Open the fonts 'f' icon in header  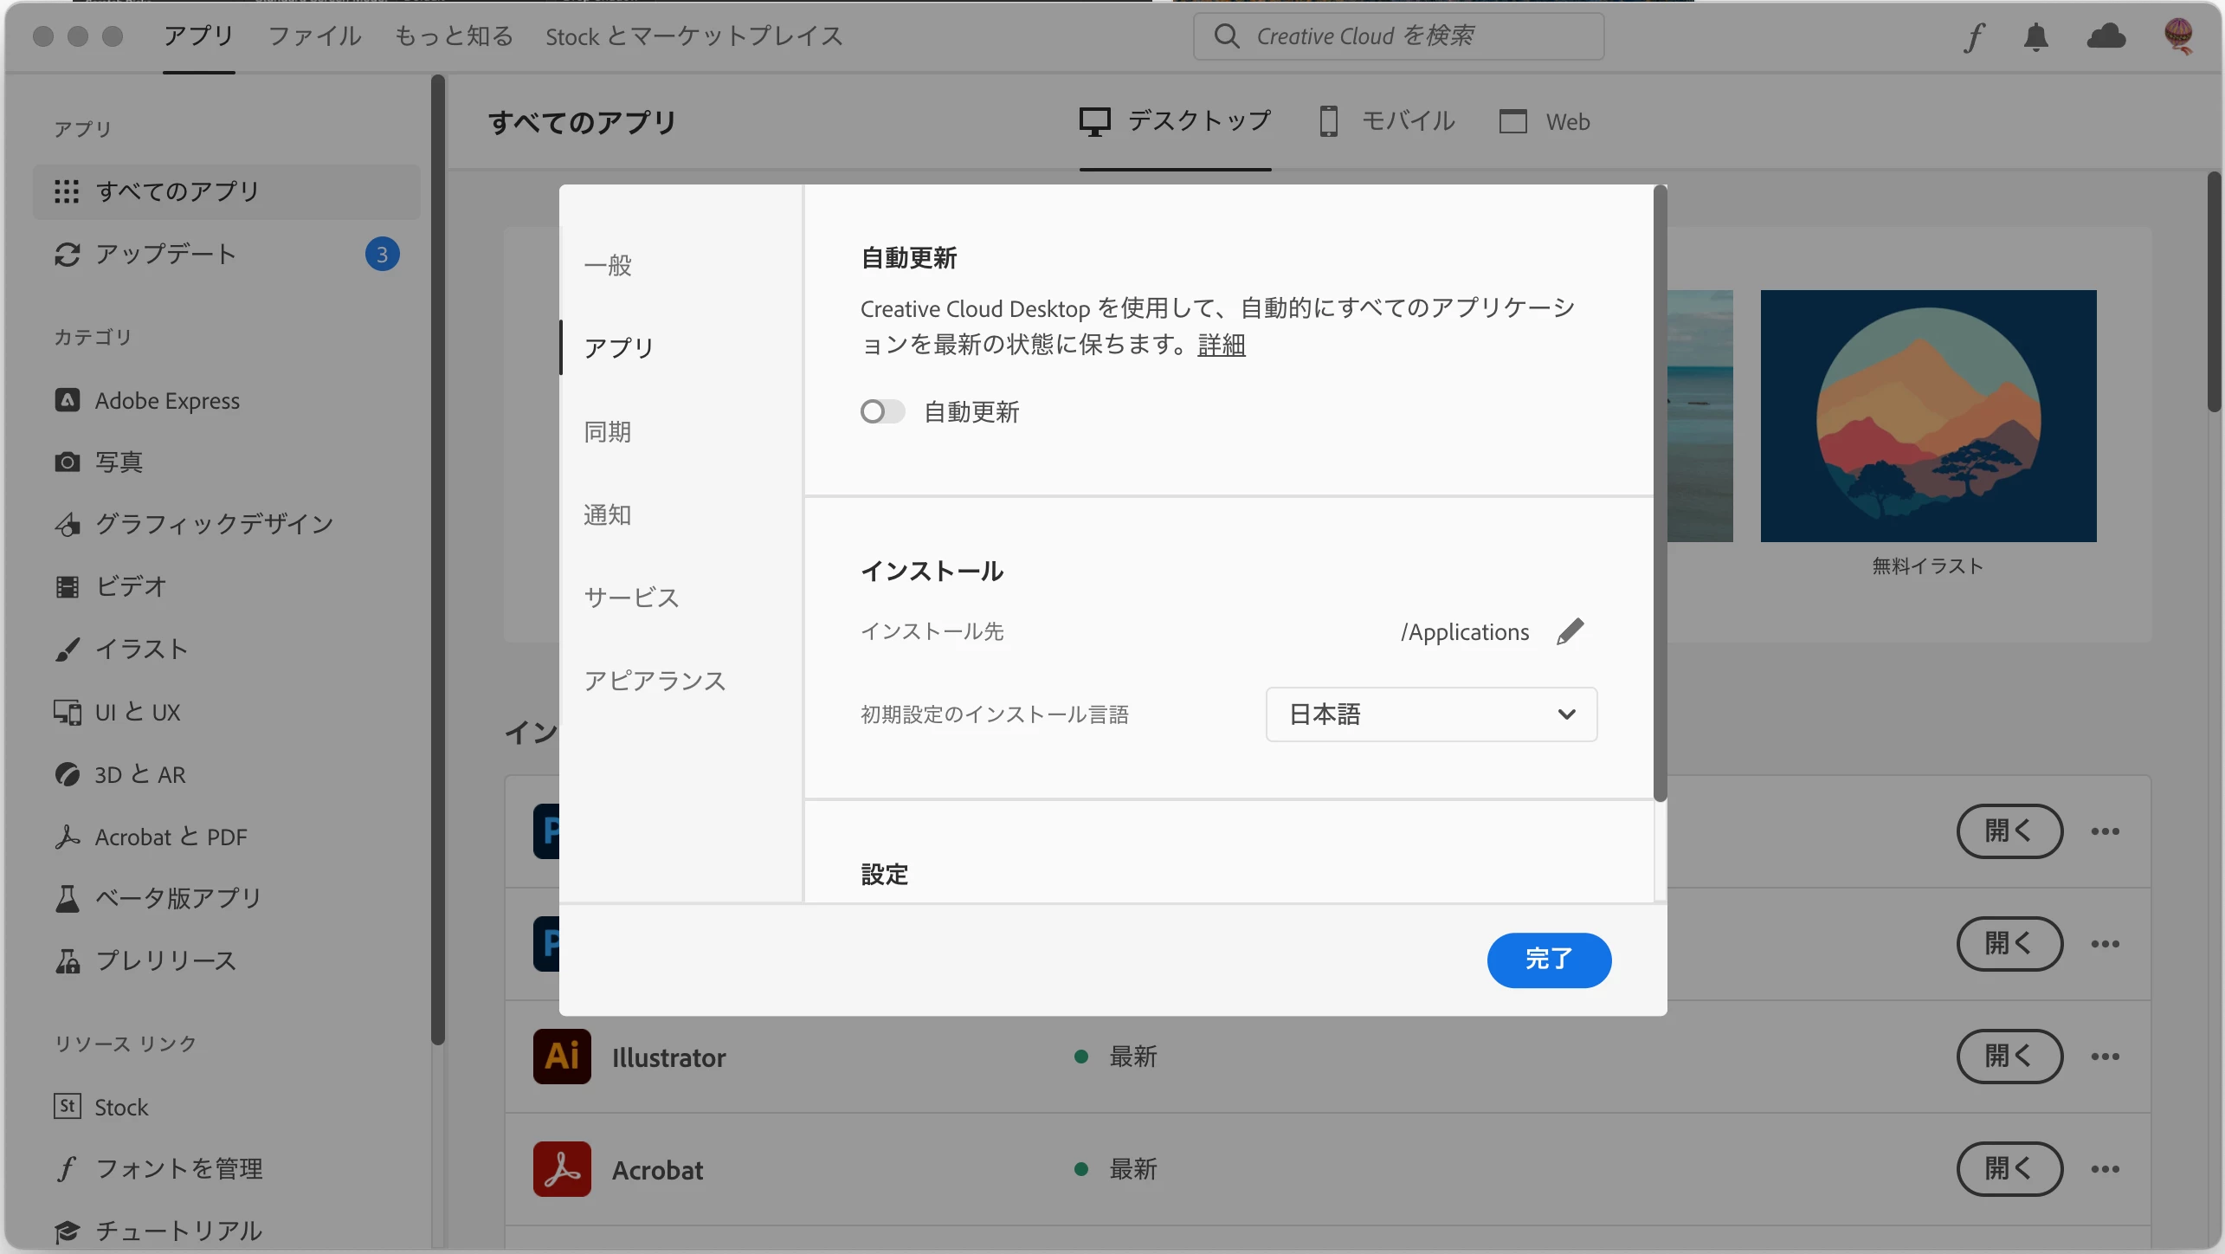click(x=1973, y=37)
